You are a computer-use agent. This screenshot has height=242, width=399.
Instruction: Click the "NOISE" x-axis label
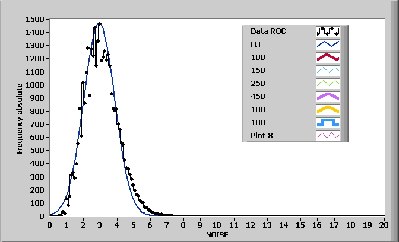(x=217, y=234)
